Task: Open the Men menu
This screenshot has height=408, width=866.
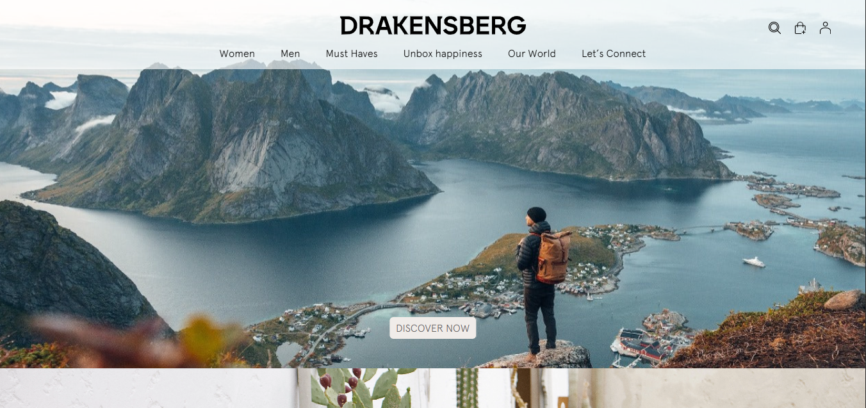Action: pyautogui.click(x=290, y=54)
